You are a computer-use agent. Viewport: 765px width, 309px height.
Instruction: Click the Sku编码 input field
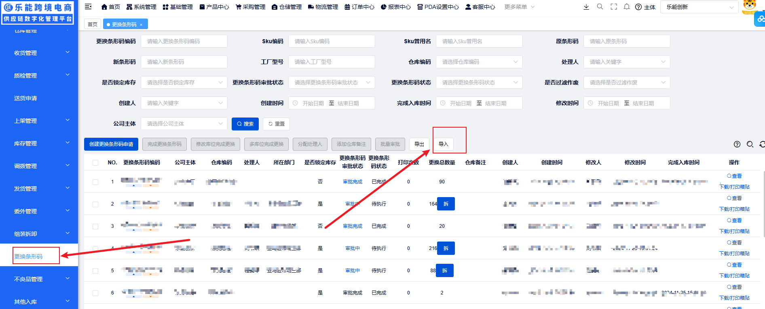(332, 41)
